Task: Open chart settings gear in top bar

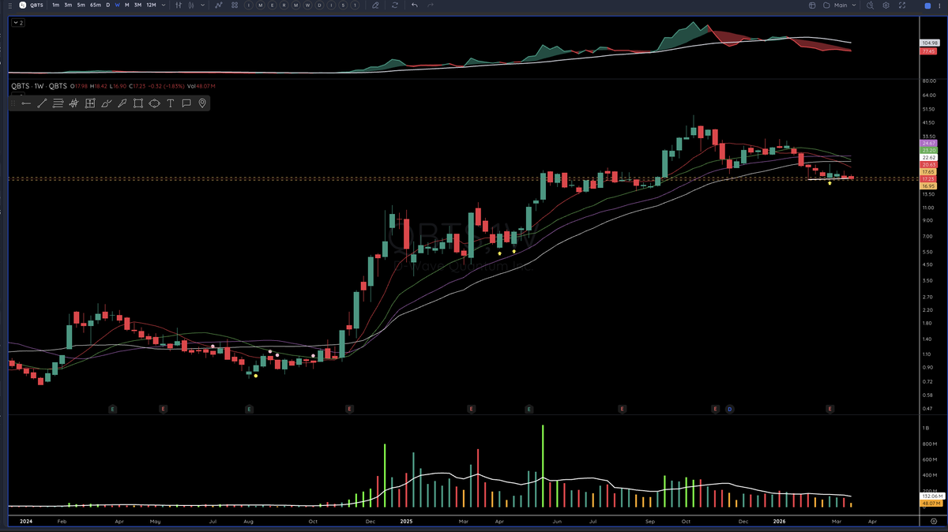Action: 886,6
